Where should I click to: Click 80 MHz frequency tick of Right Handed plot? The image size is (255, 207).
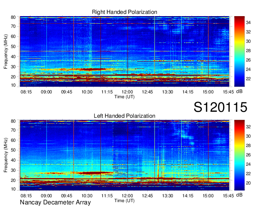pyautogui.click(x=13, y=17)
